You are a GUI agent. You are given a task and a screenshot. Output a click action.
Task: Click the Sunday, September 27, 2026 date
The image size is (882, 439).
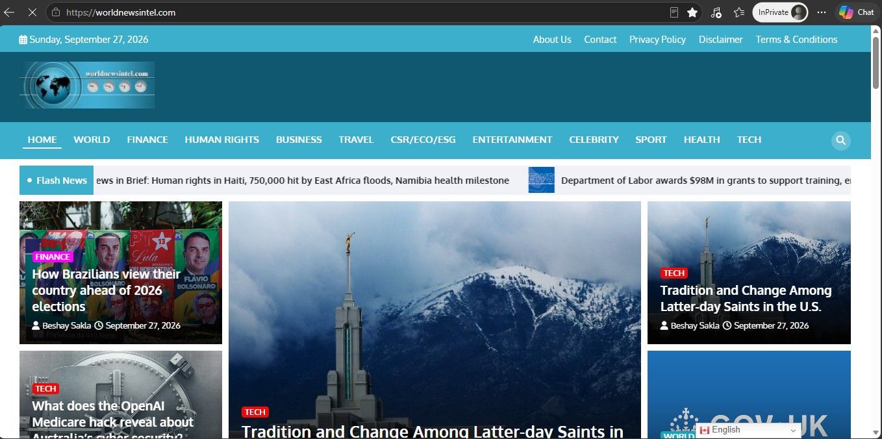[84, 40]
